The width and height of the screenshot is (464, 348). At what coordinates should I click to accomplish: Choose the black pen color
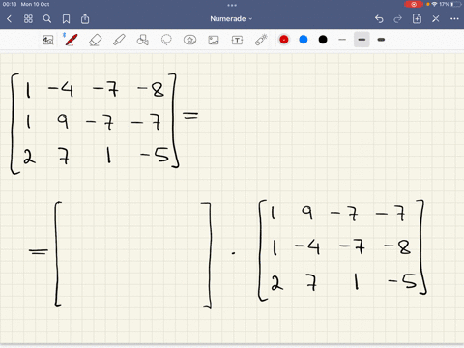[x=323, y=40]
